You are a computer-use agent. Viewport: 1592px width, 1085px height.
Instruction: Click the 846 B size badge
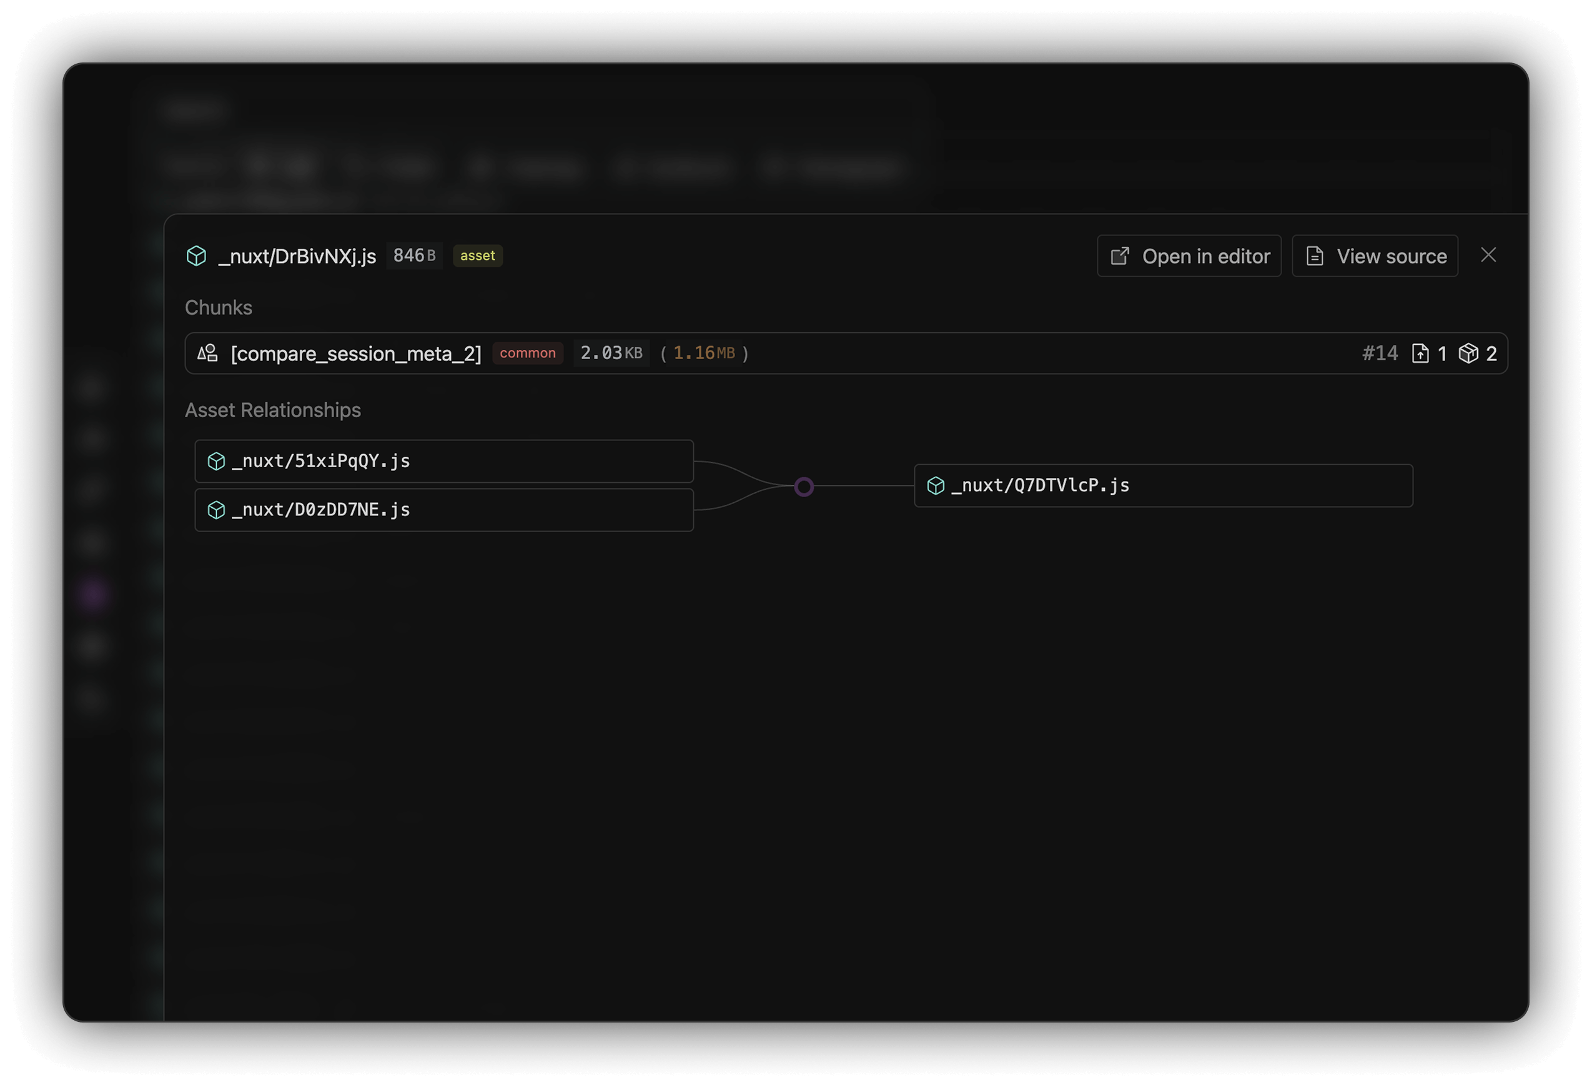pos(413,255)
